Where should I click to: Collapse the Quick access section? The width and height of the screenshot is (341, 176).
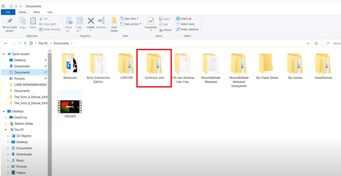click(x=4, y=54)
